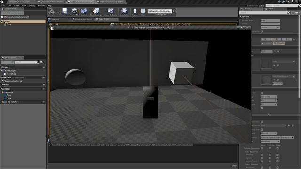Click the forward navigation arrow in graph

(57, 24)
